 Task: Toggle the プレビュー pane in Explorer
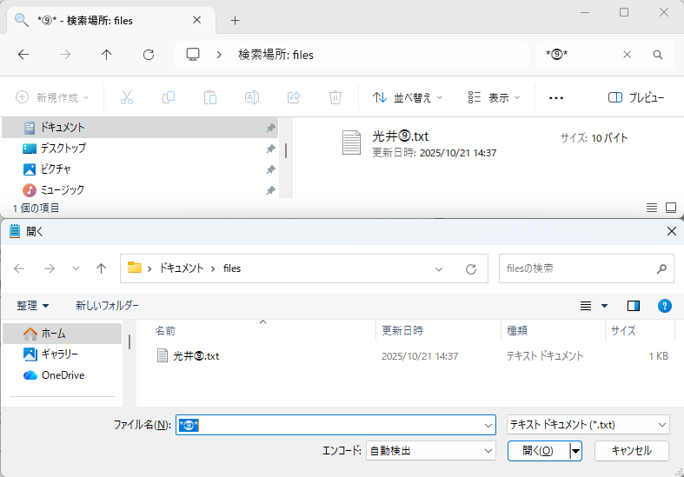[636, 97]
